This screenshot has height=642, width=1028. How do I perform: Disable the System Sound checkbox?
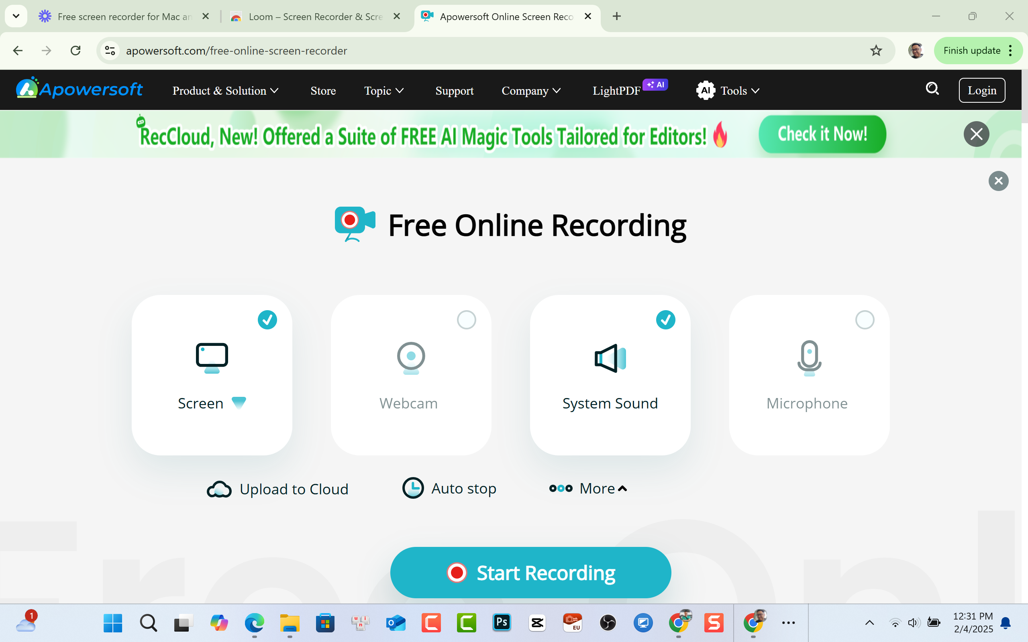pyautogui.click(x=665, y=320)
